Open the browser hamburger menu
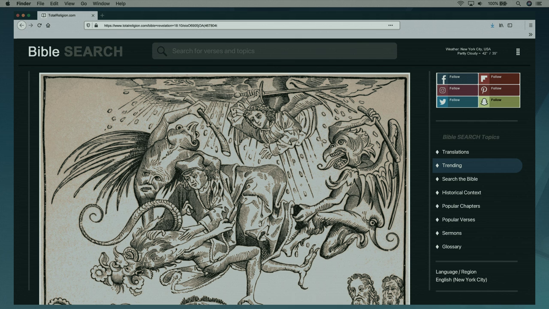The height and width of the screenshot is (309, 549). [x=531, y=25]
